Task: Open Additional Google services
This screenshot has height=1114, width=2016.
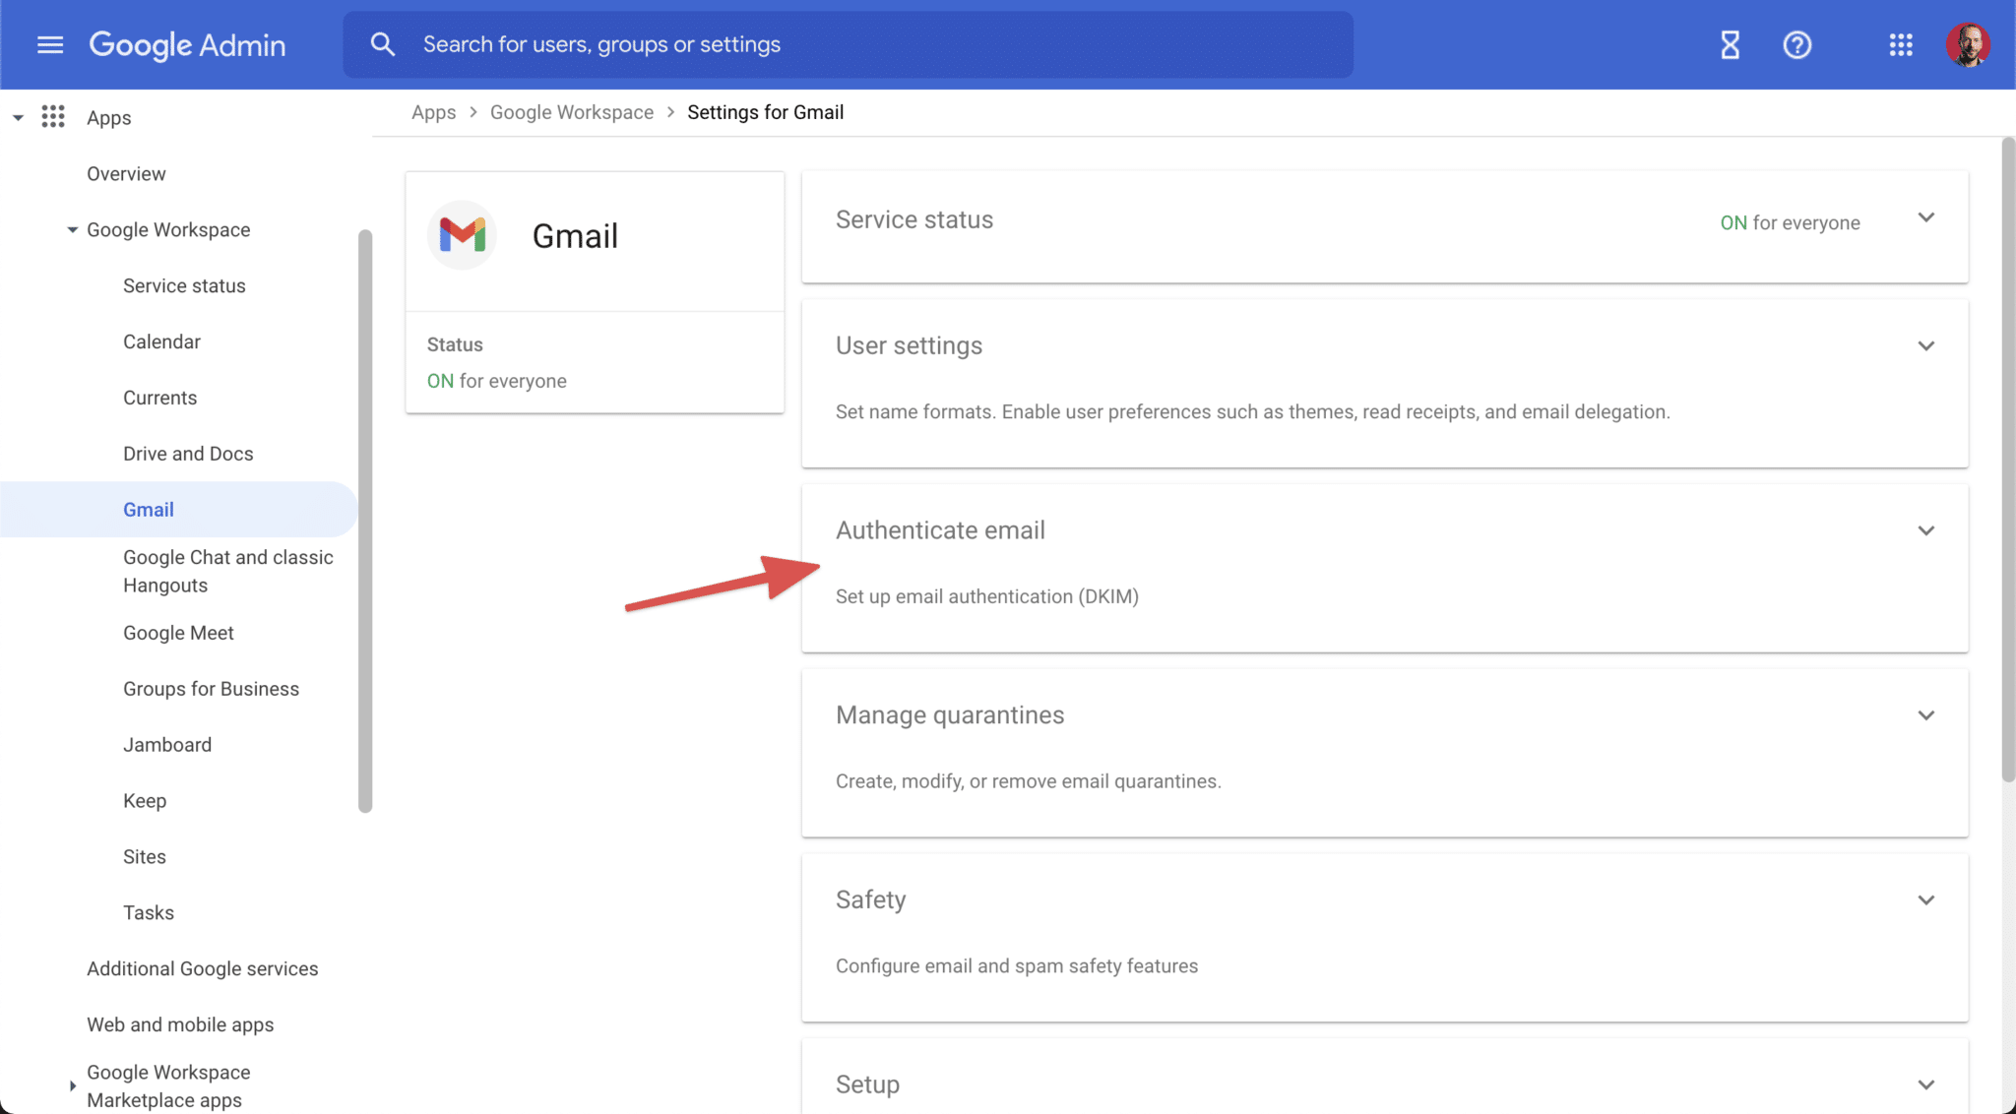Action: [x=203, y=969]
